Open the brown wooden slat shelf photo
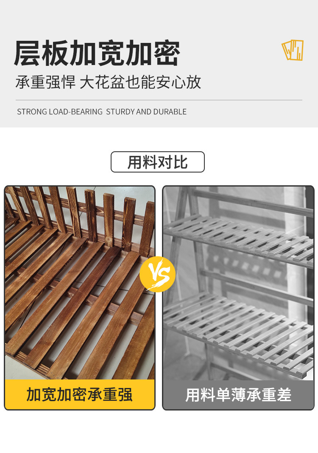The width and height of the screenshot is (318, 453). pos(80,283)
